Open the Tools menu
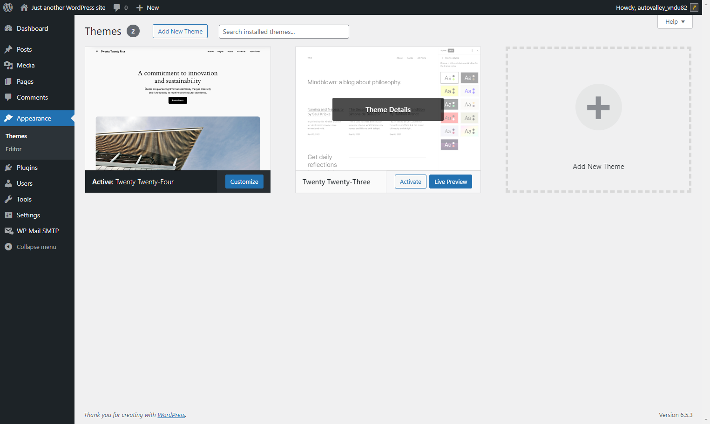 coord(37,199)
